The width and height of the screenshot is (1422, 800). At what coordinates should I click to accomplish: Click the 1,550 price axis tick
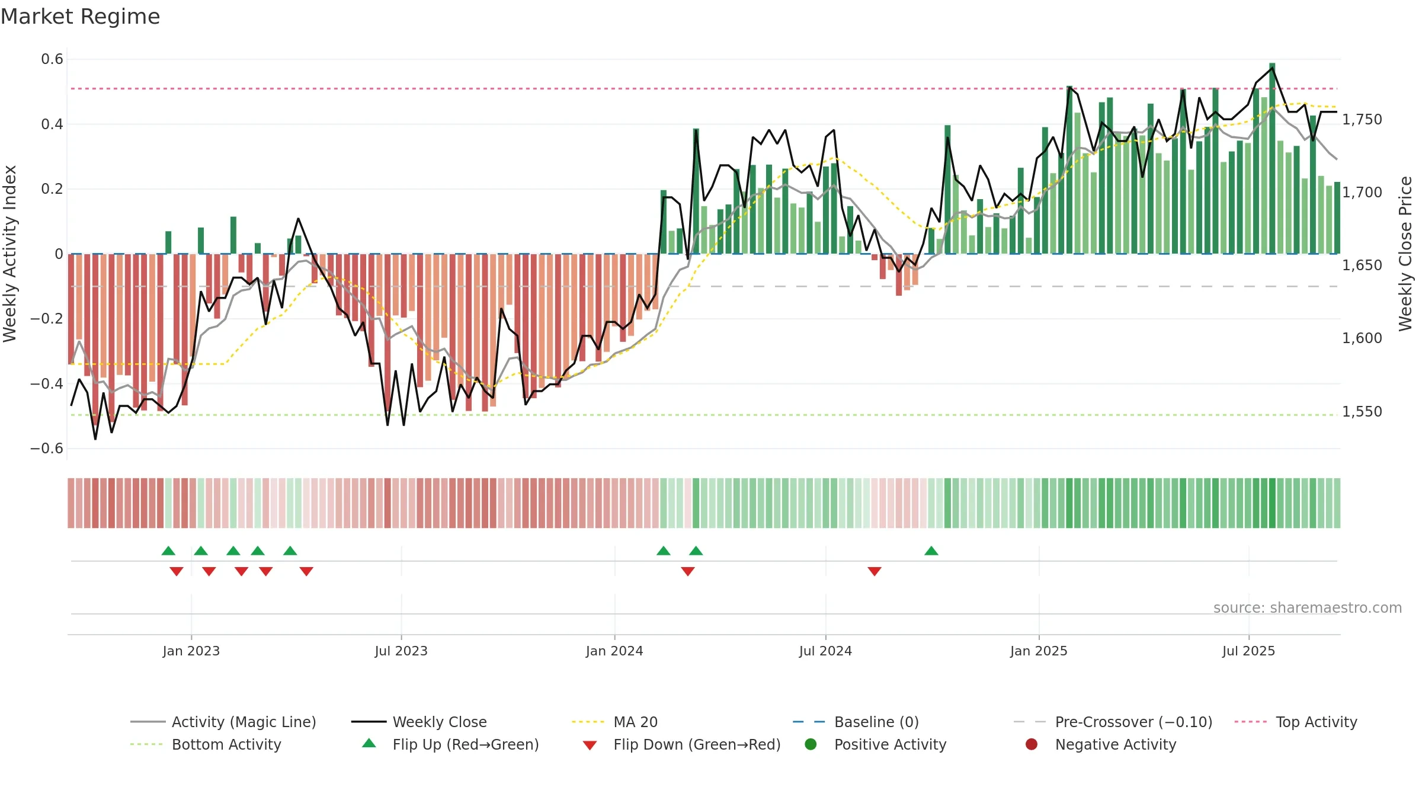pos(1362,412)
